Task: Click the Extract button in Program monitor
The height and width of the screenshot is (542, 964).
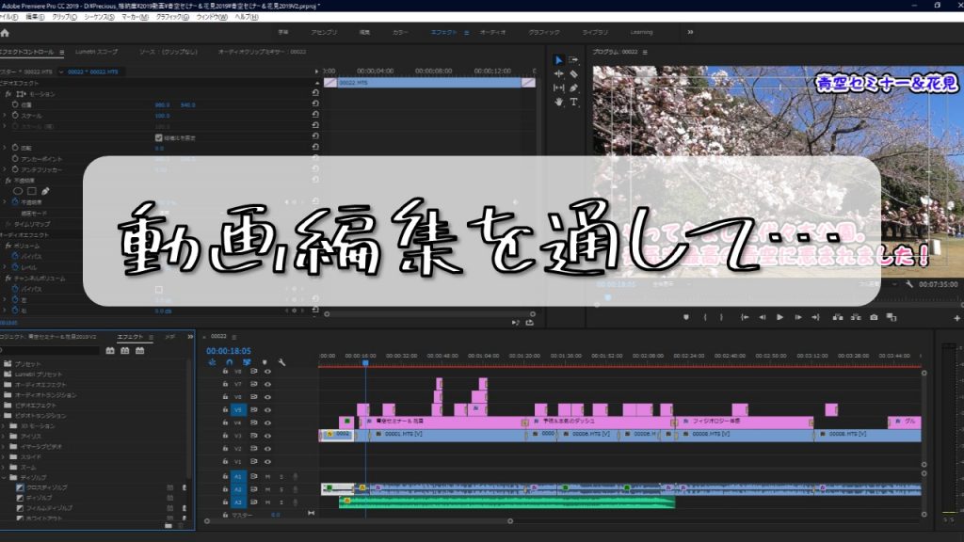Action: pyautogui.click(x=856, y=317)
